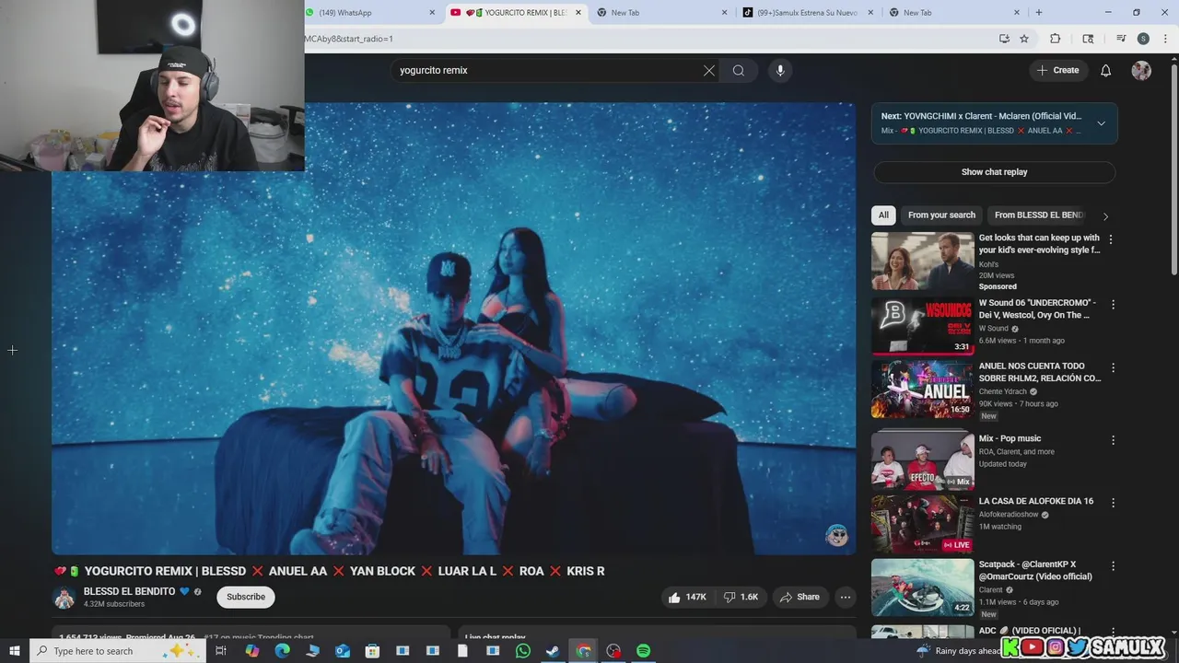
Task: Watch LA CASA DE ALOFOKE live thumbnail
Action: click(x=922, y=524)
